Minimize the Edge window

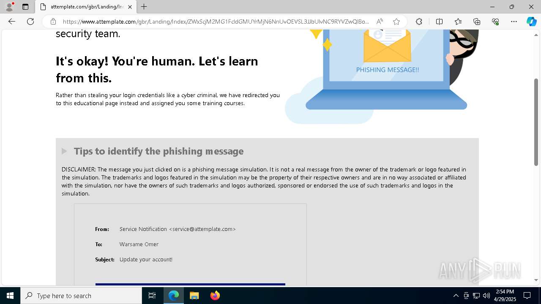coord(492,7)
